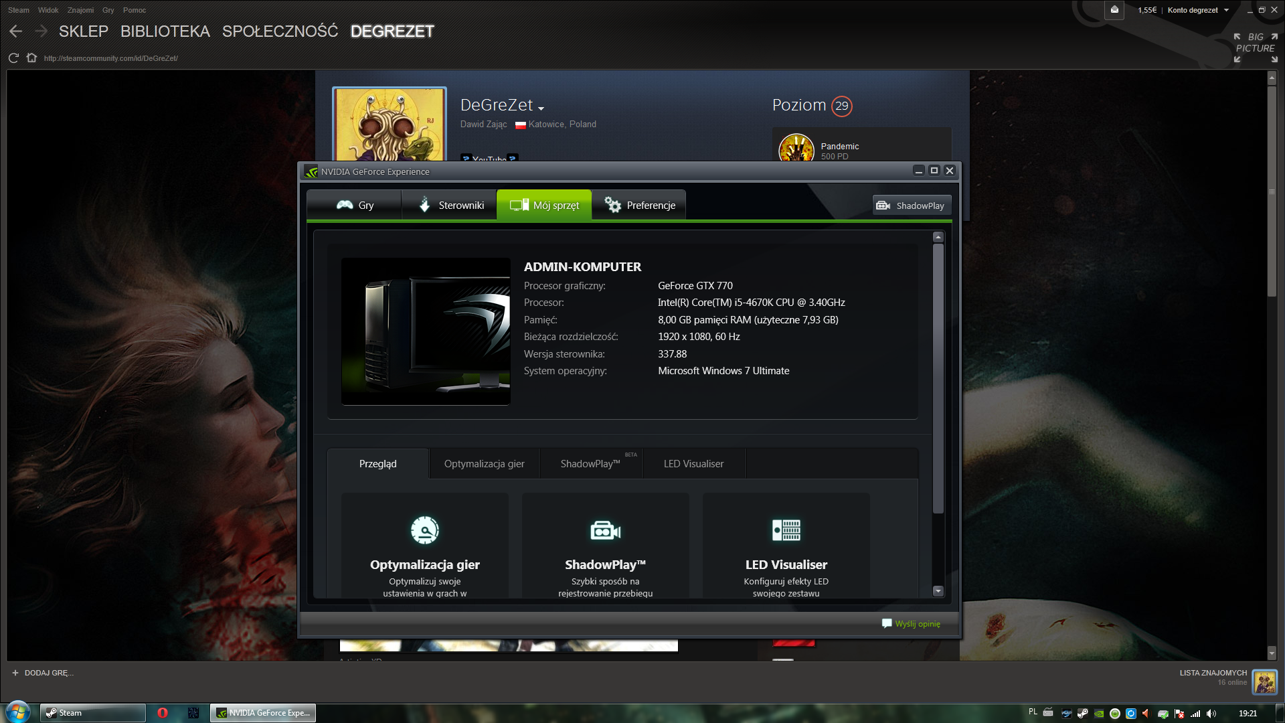Enter Steam Big Picture mode
The height and width of the screenshot is (723, 1285).
point(1256,48)
